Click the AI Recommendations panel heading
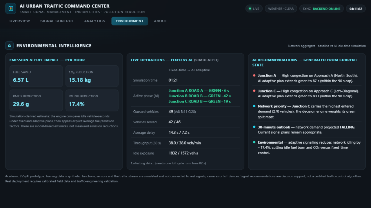Screen dimensions: 371x208 (x=305, y=62)
